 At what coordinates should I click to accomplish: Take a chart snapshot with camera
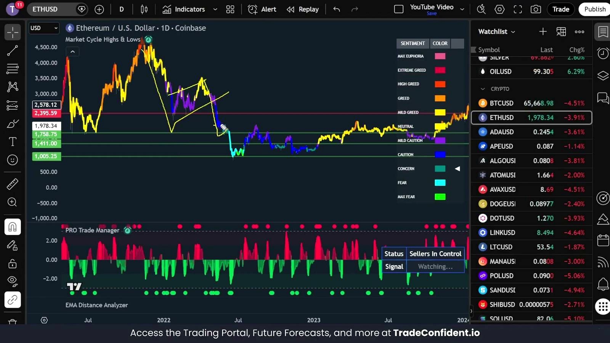point(536,9)
